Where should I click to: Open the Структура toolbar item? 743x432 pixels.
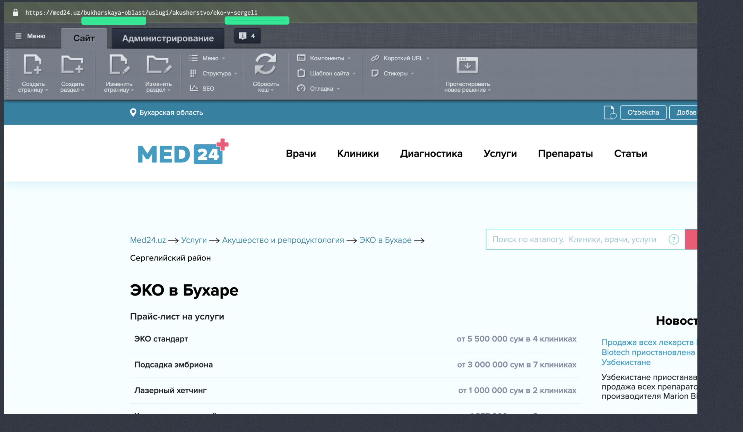click(213, 73)
